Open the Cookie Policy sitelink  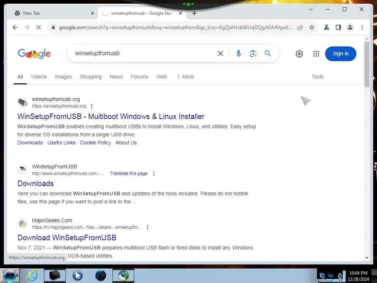point(95,143)
